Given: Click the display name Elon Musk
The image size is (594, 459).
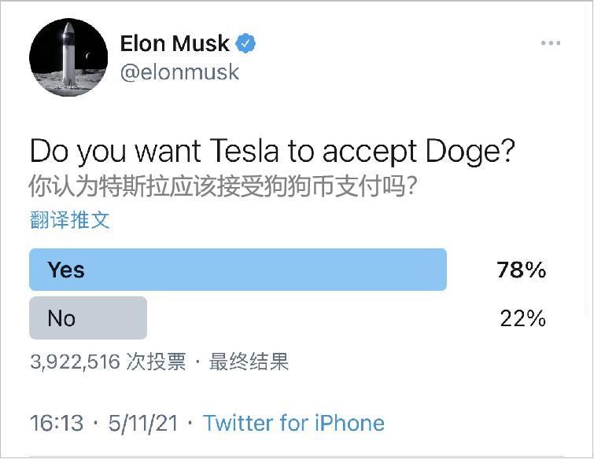Looking at the screenshot, I should (175, 44).
